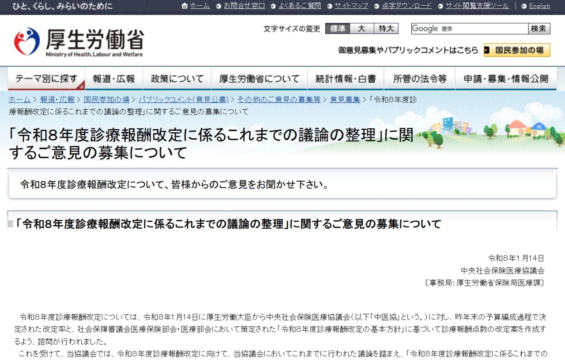Switch the site to English

(x=539, y=6)
